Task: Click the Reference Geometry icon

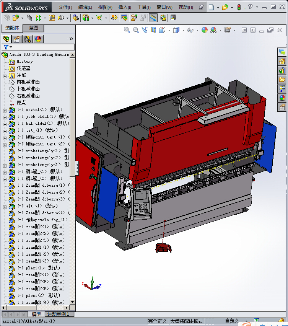Action: [99, 18]
